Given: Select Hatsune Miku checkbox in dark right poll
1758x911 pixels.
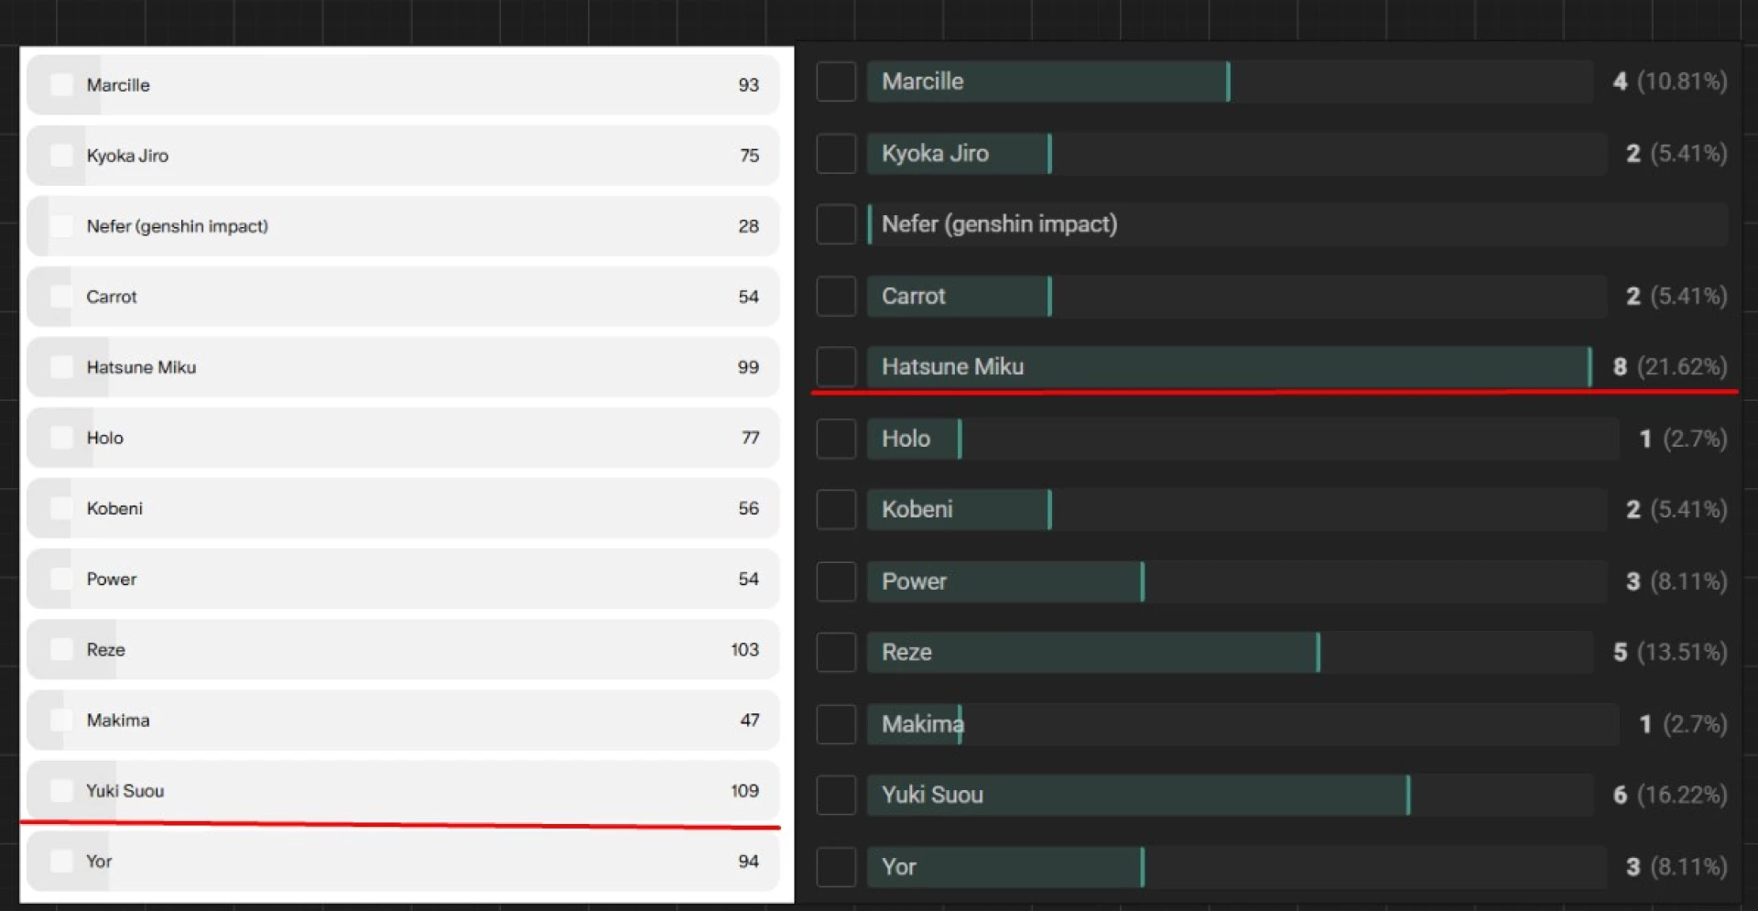Looking at the screenshot, I should pos(836,366).
